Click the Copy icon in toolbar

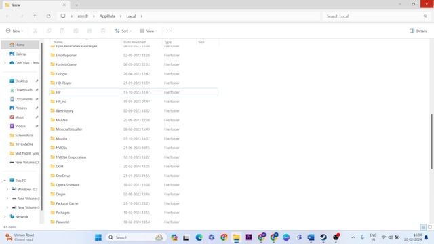(x=49, y=30)
